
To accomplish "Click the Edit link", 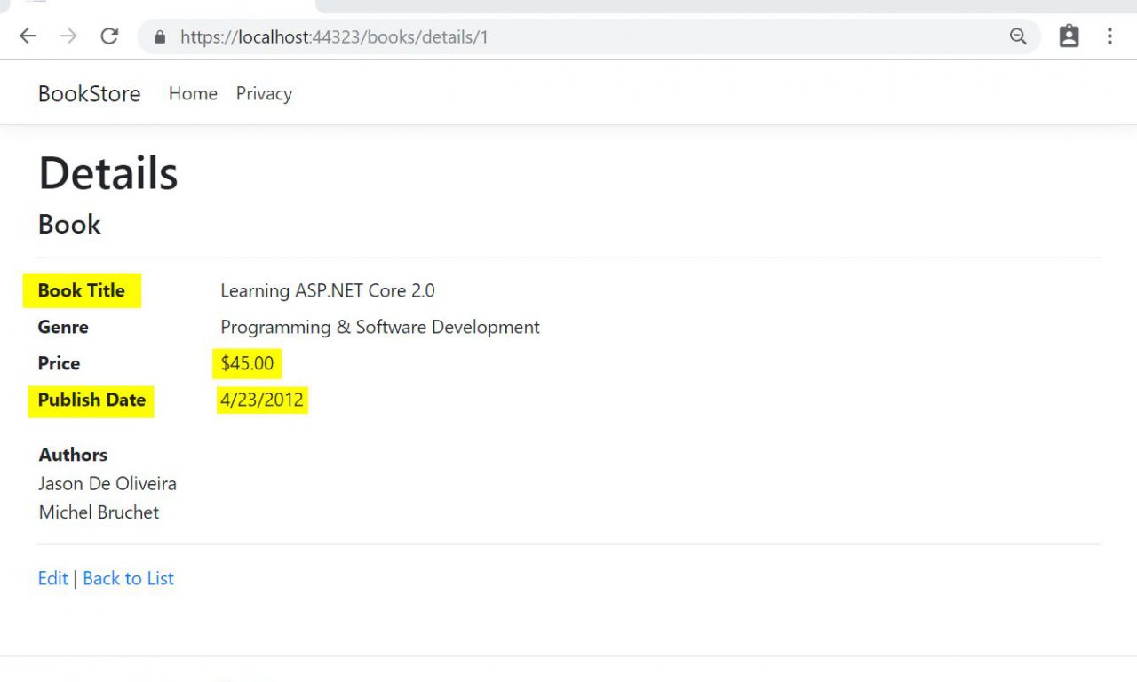I will point(52,578).
